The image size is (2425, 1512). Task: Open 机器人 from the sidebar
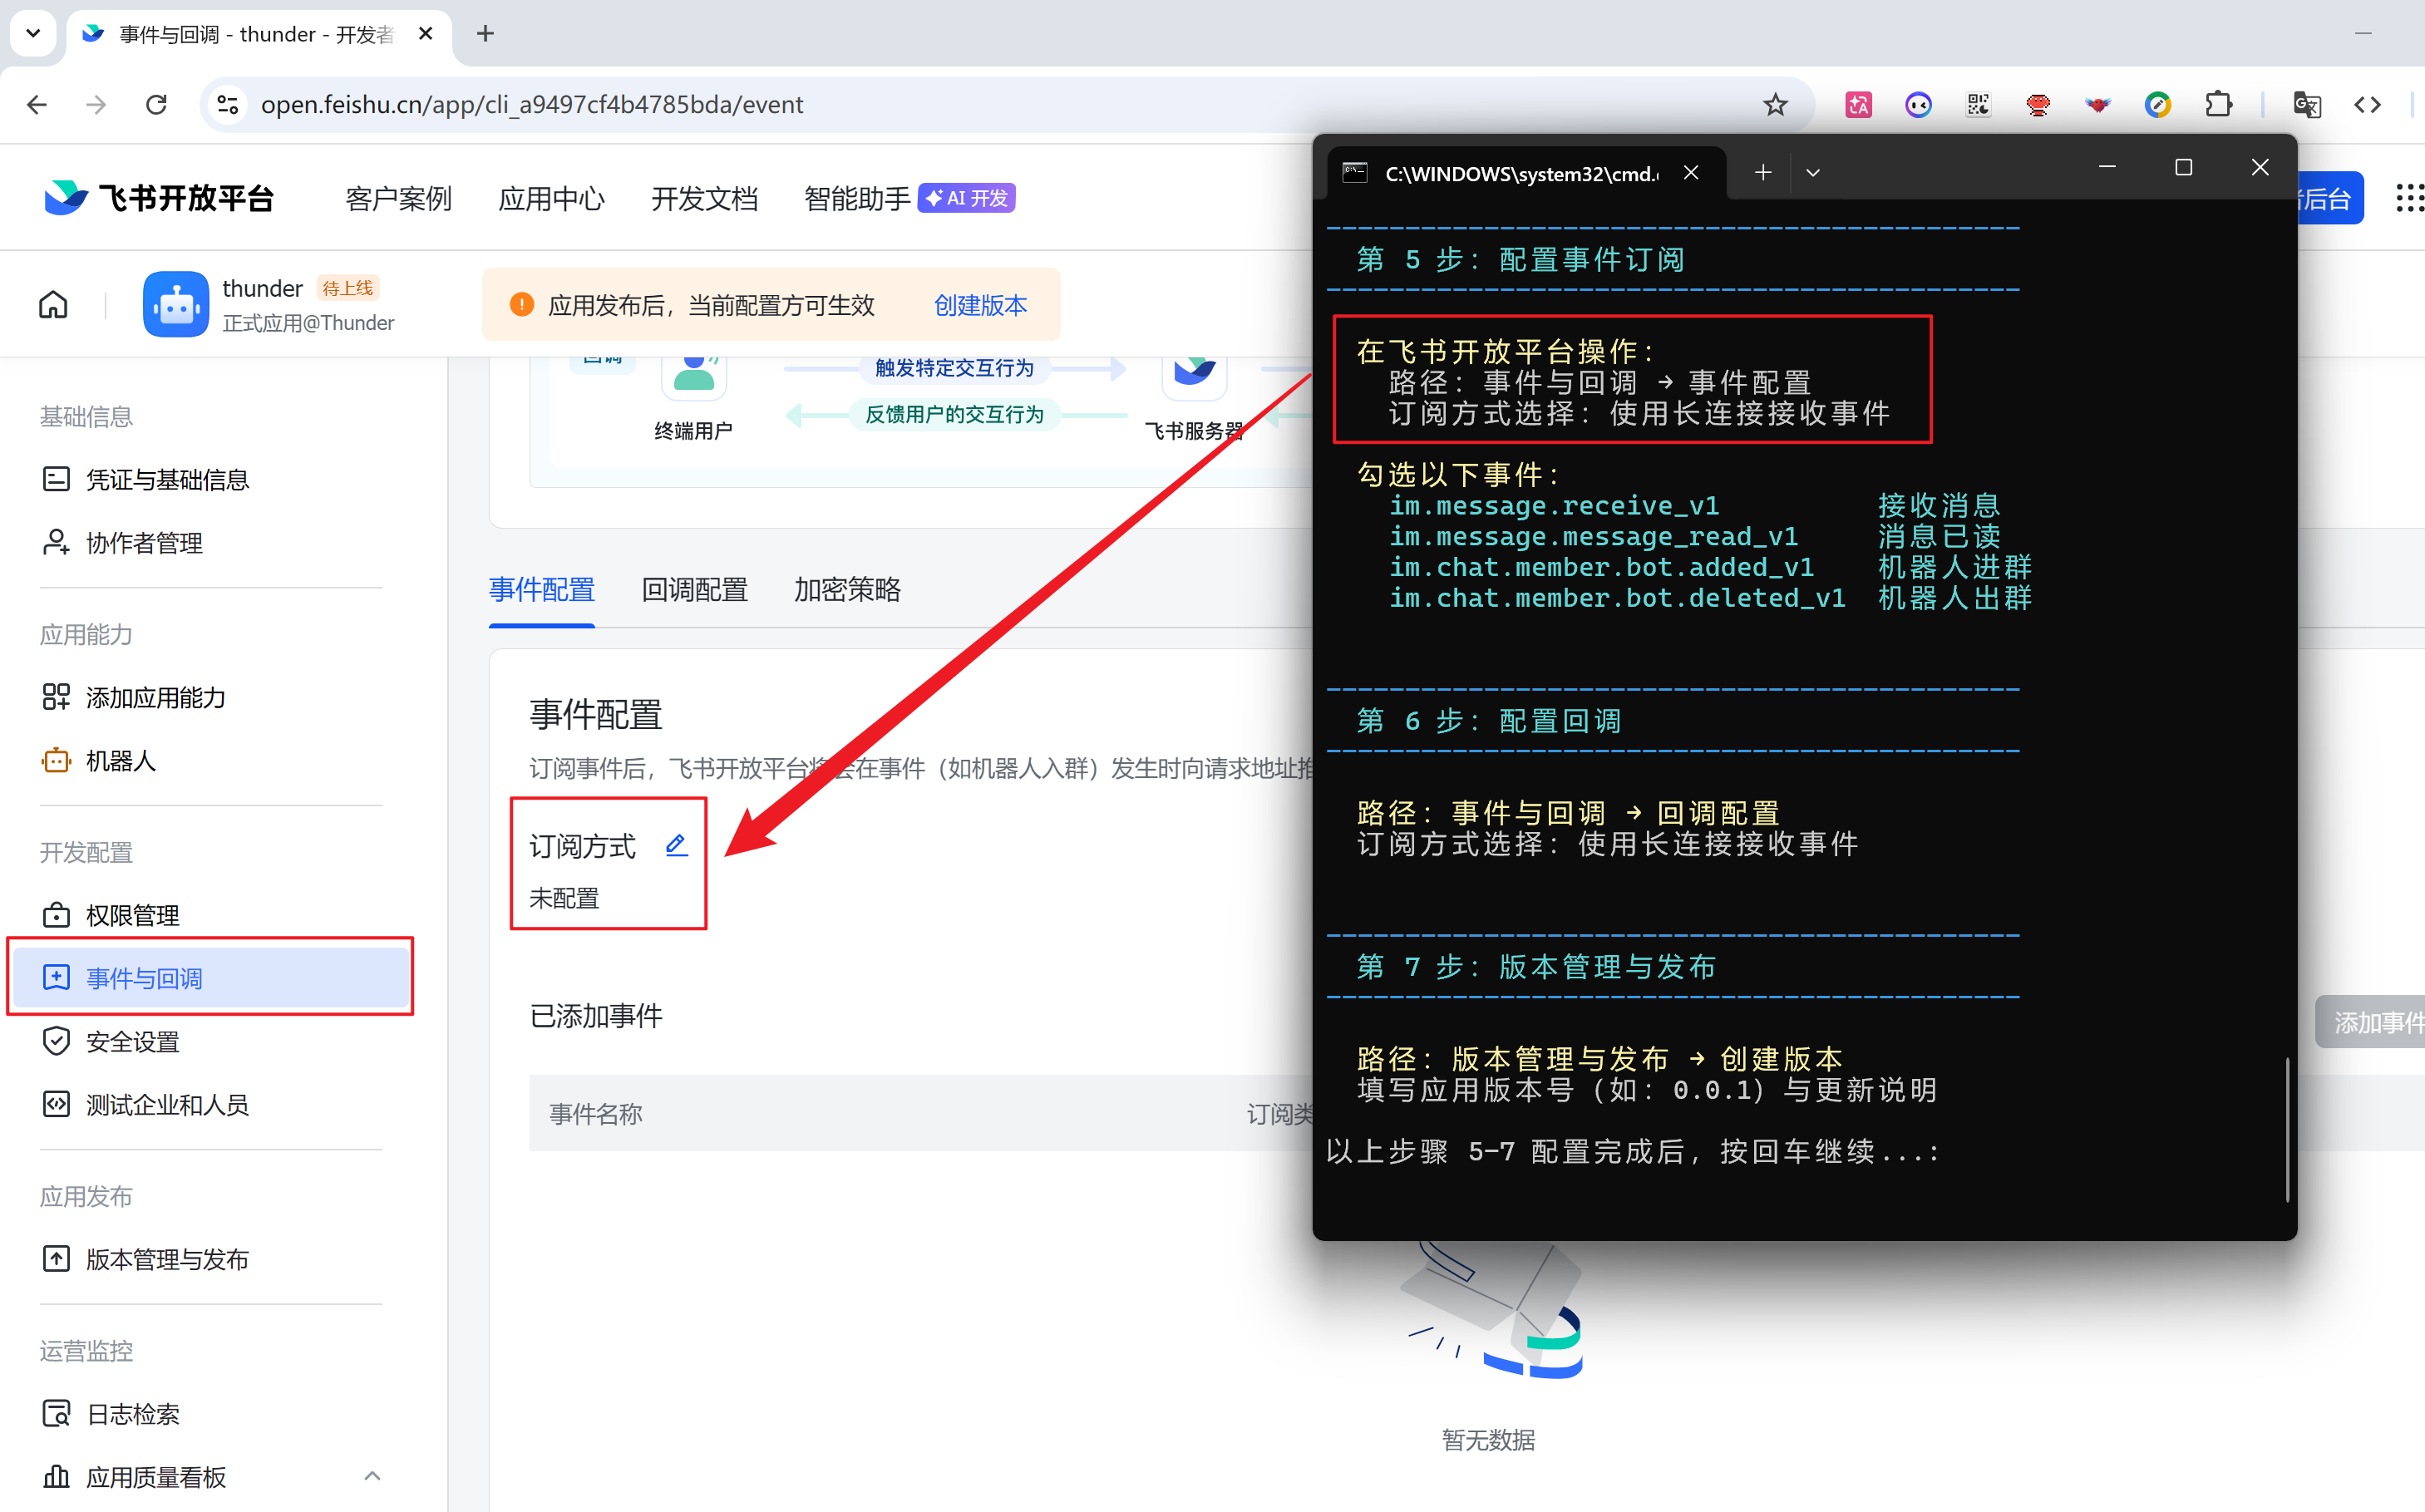click(120, 761)
